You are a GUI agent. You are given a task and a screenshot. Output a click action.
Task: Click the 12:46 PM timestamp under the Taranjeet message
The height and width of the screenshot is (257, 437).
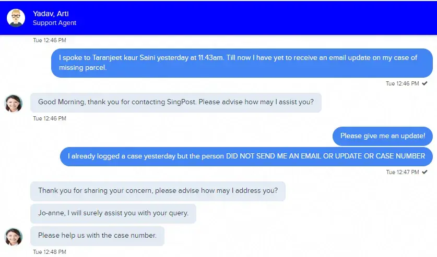402,83
